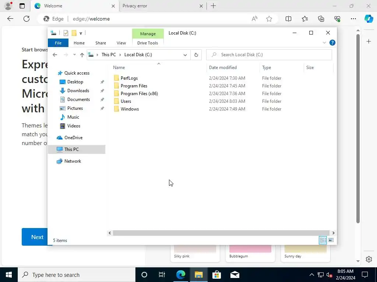Screen dimensions: 377x282
Task: Select Network in navigation pane
Action: [x=73, y=161]
